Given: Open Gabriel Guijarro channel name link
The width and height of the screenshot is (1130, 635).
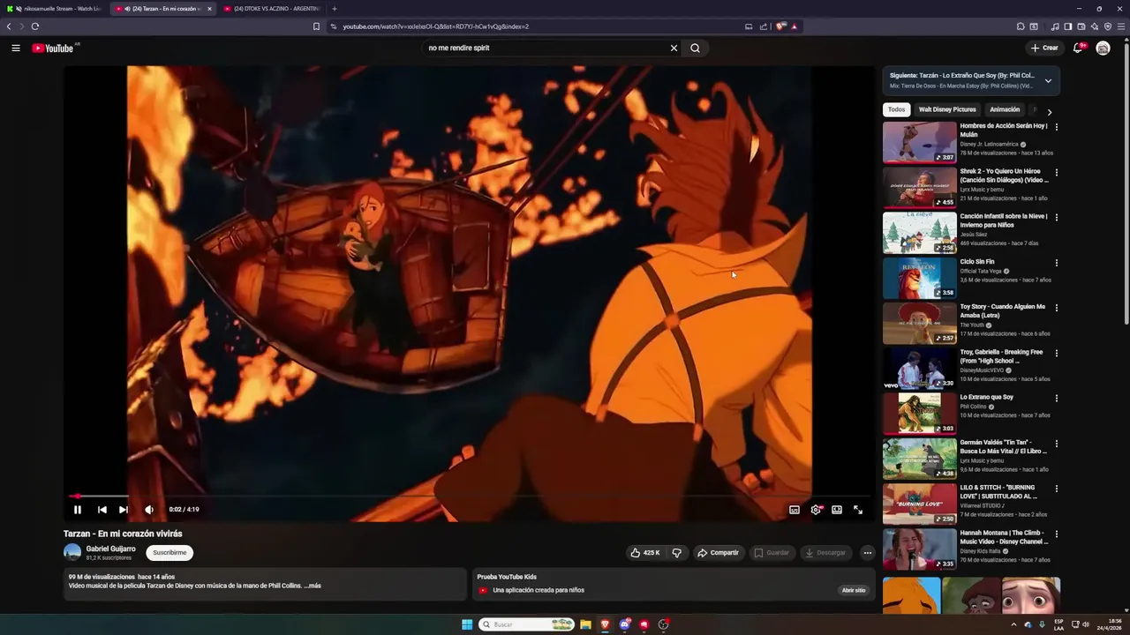Looking at the screenshot, I should coord(110,549).
